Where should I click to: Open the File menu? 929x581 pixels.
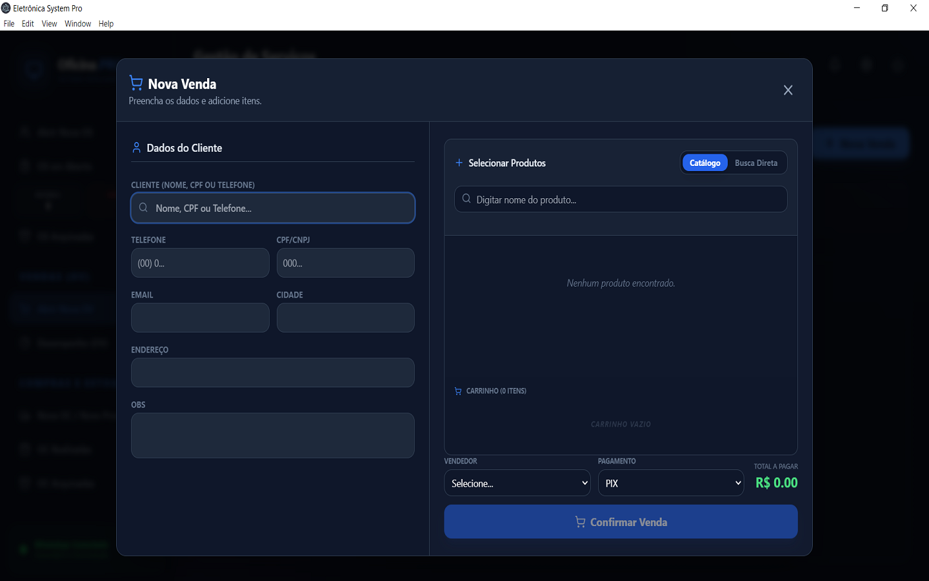[9, 24]
